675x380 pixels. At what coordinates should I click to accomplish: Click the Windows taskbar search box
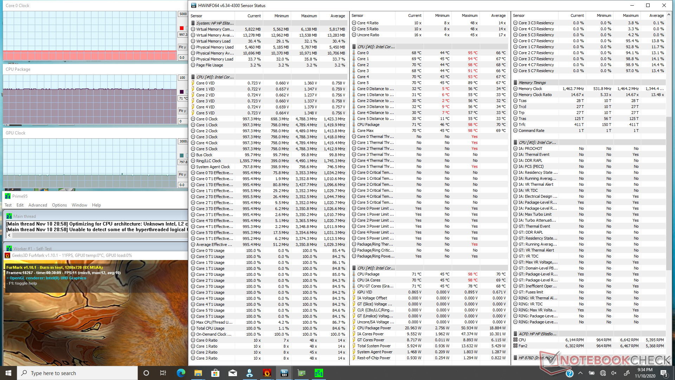pyautogui.click(x=77, y=373)
